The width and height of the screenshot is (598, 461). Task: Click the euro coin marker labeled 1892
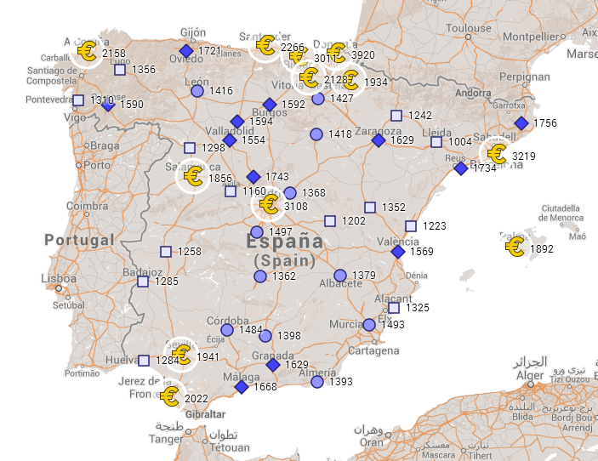point(515,247)
